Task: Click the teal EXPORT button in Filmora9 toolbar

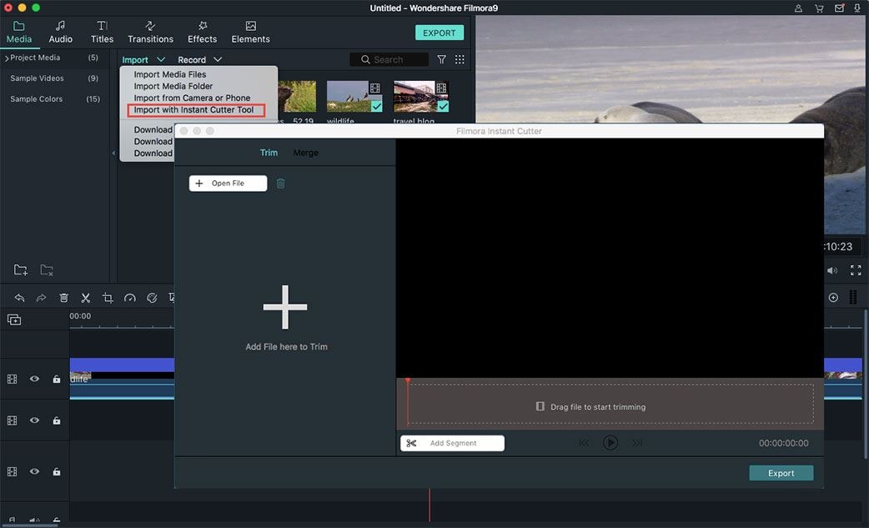Action: [439, 33]
